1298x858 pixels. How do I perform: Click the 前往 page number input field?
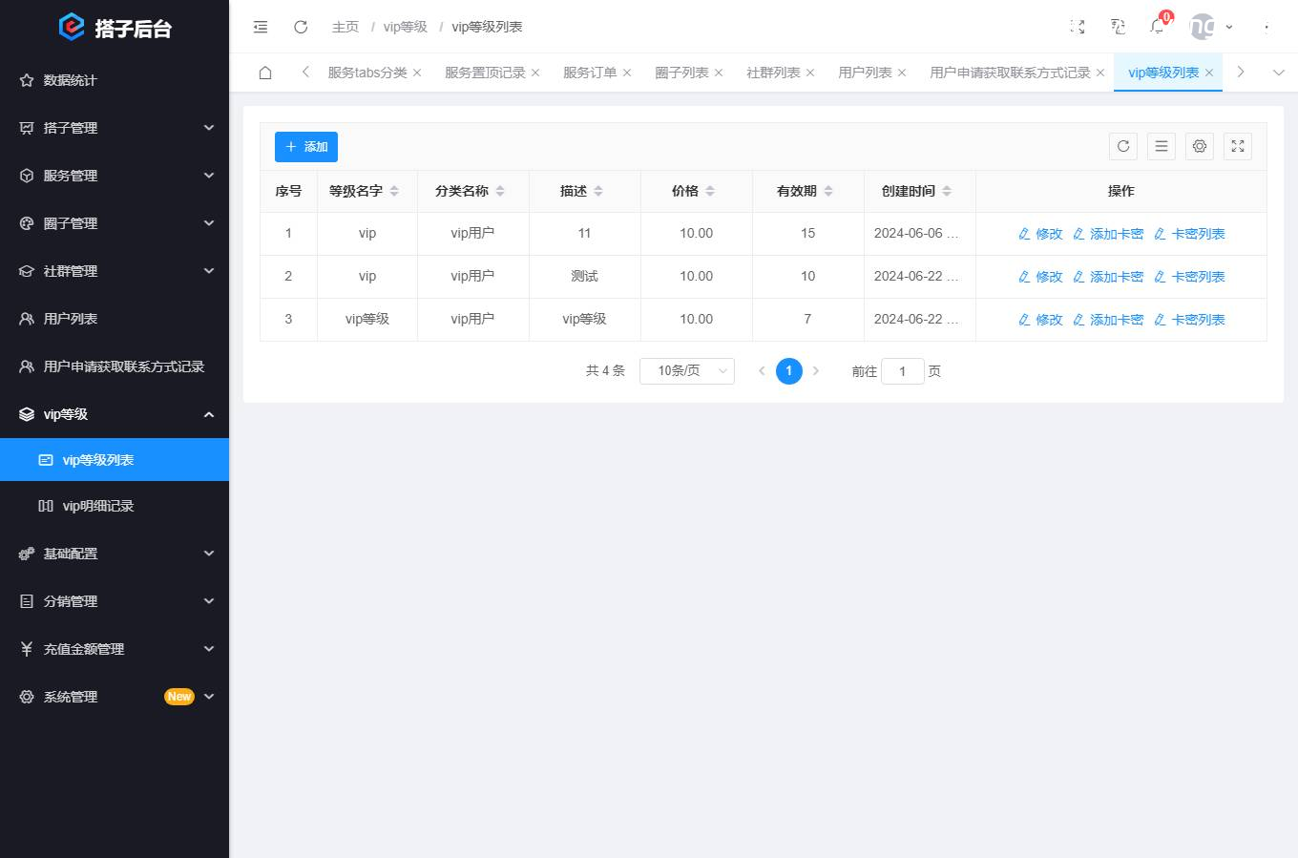tap(902, 370)
